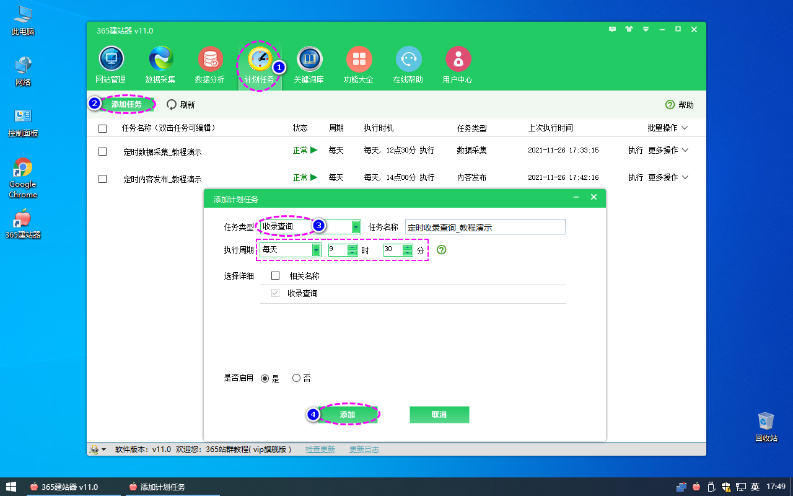The width and height of the screenshot is (793, 496).
Task: Open the 数据采集 section
Action: click(x=160, y=65)
